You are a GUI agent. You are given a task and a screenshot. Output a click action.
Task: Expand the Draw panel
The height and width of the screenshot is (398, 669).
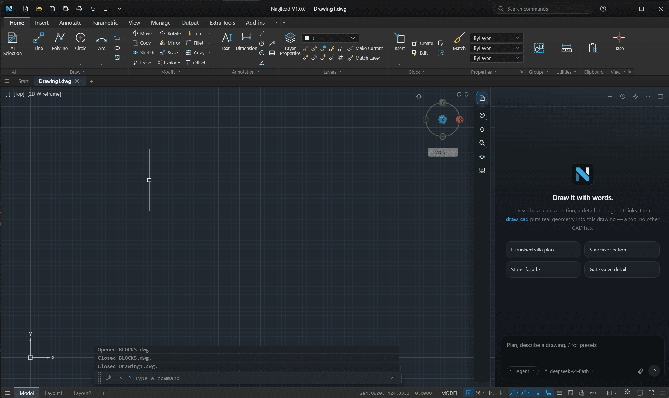[x=77, y=72]
